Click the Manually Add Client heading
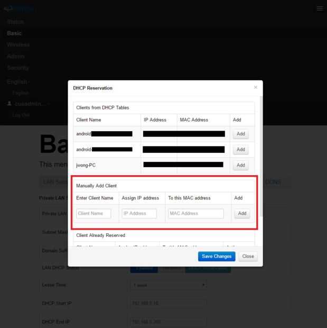This screenshot has height=328, width=327. pyautogui.click(x=96, y=186)
